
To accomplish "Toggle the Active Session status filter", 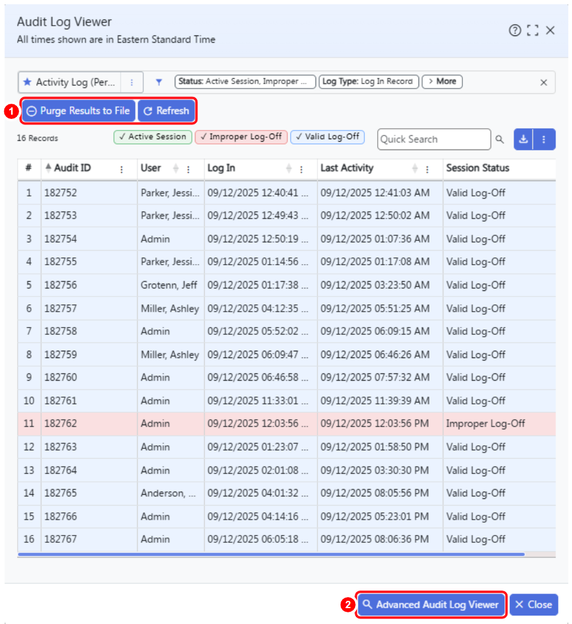I will tap(153, 137).
